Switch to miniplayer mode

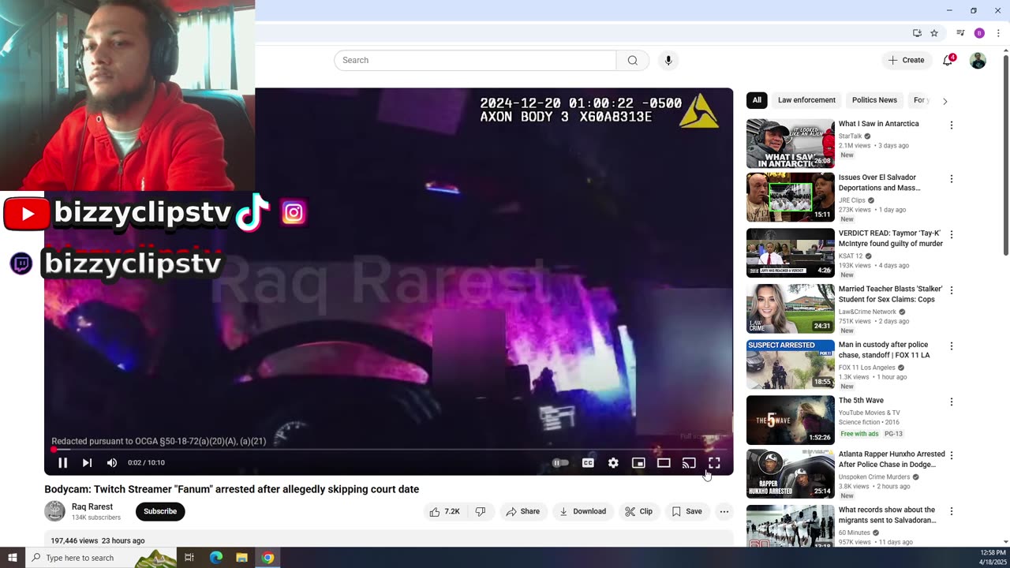(638, 463)
